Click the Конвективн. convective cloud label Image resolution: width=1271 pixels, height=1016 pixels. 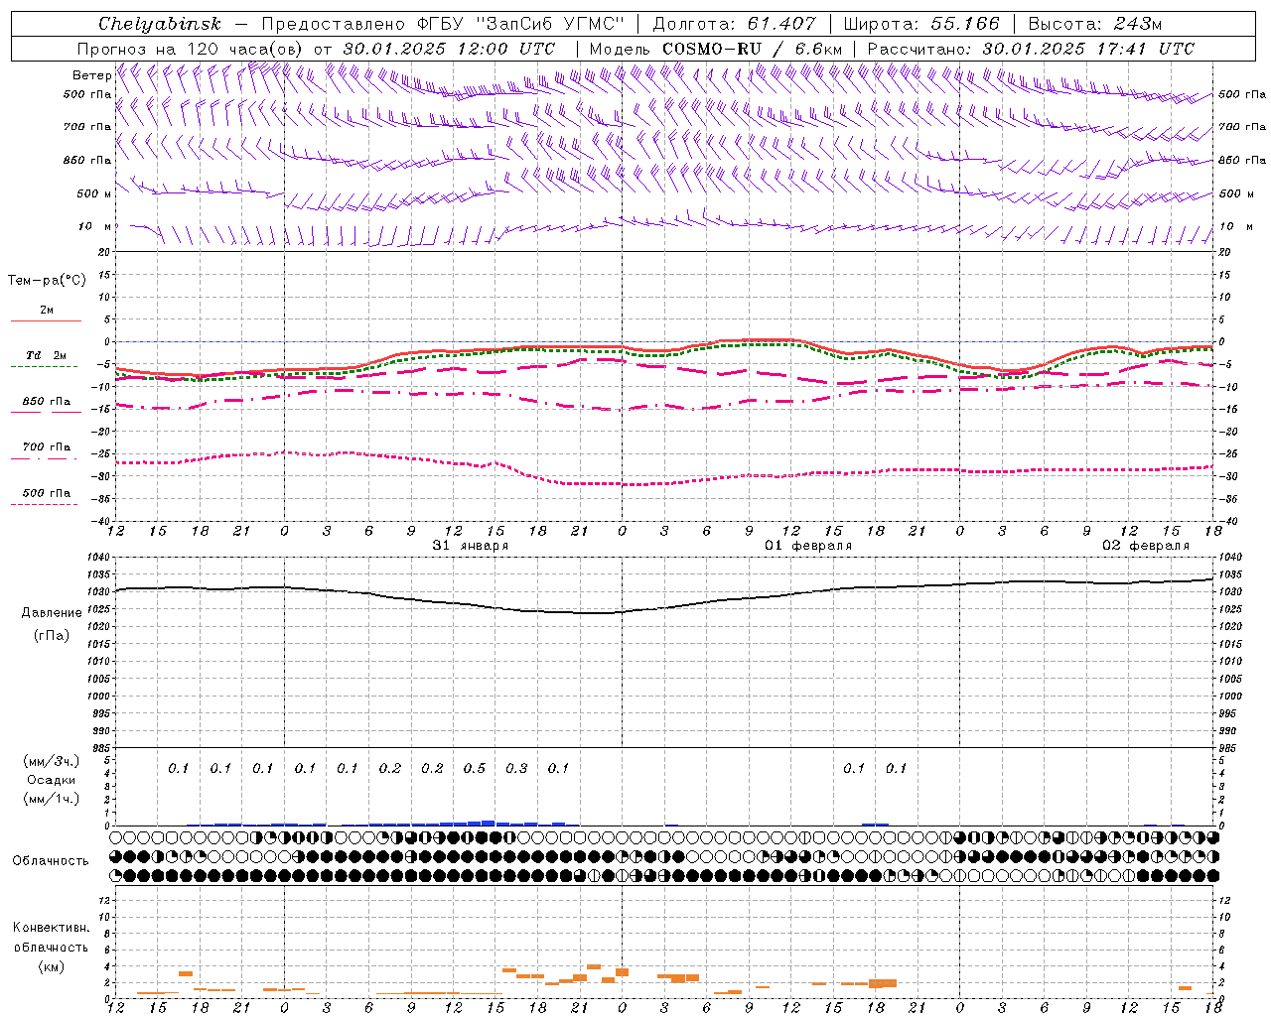(51, 928)
